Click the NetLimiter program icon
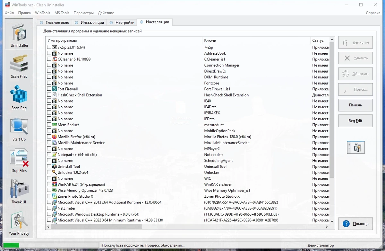 coord(55,208)
